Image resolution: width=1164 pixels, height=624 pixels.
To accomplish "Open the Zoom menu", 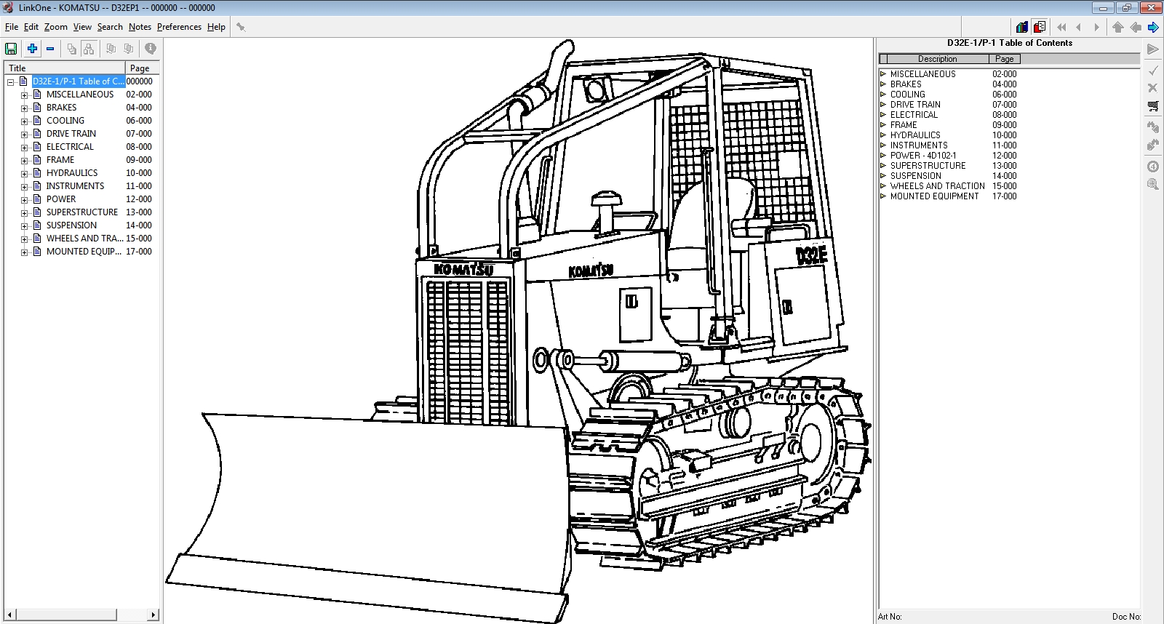I will (x=56, y=27).
